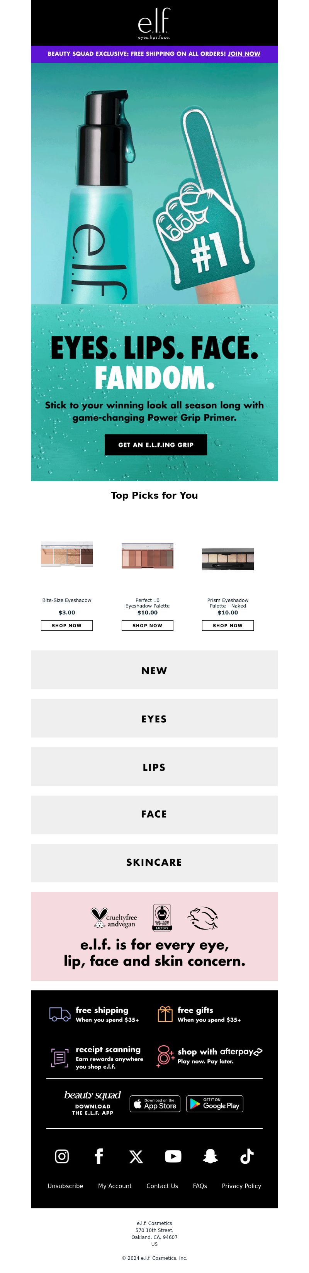Shop now for Bite-Size Eyeshadow
Image resolution: width=309 pixels, height=1273 pixels.
66,626
